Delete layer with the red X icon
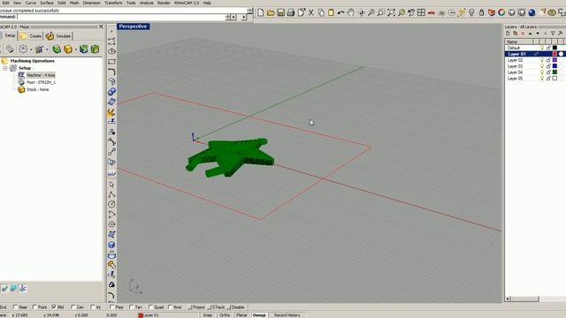This screenshot has width=566, height=318. click(523, 34)
